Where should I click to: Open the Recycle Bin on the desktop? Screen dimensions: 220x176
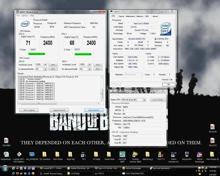click(x=187, y=154)
